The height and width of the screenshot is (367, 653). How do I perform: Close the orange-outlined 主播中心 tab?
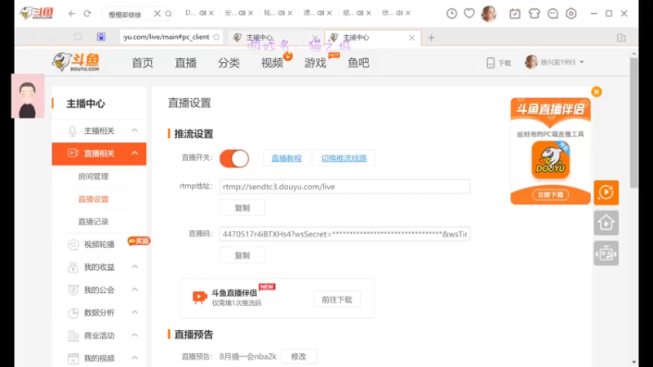[411, 38]
